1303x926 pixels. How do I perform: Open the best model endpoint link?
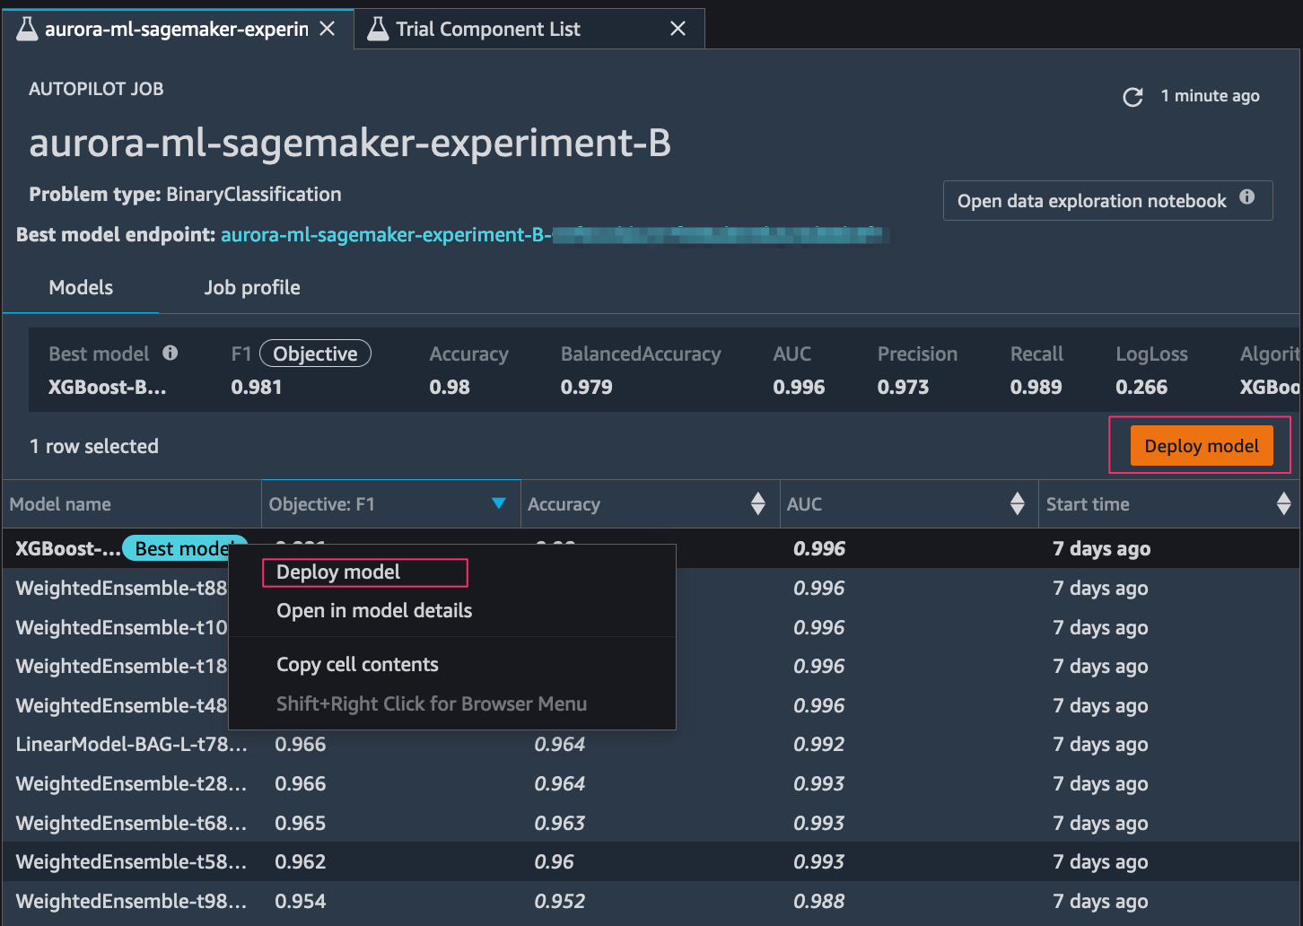coord(386,235)
